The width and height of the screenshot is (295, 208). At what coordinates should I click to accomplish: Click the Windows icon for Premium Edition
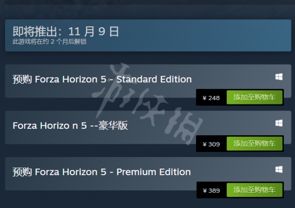(279, 169)
